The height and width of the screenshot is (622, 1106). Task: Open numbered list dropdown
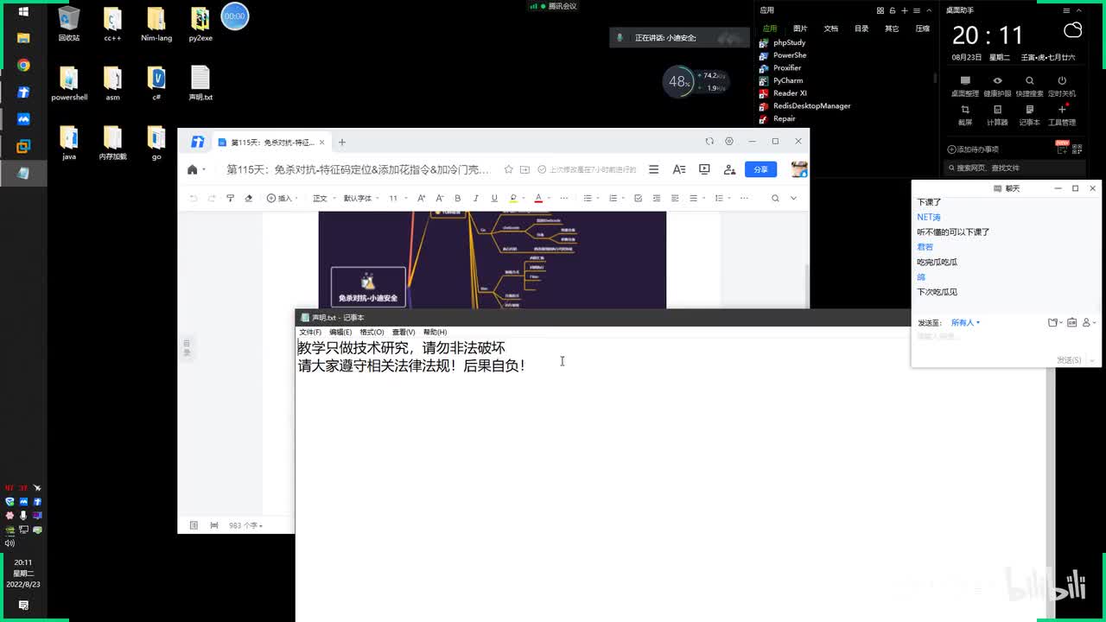coord(615,198)
